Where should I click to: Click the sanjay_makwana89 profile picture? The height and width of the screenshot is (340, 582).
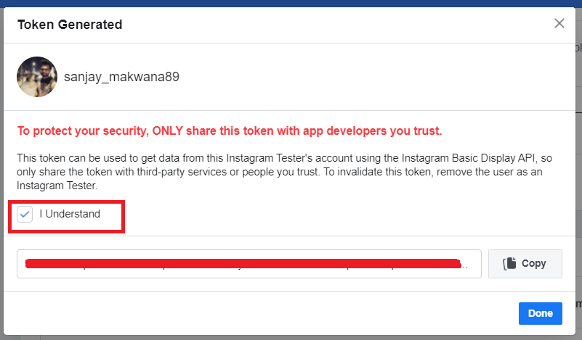[37, 77]
